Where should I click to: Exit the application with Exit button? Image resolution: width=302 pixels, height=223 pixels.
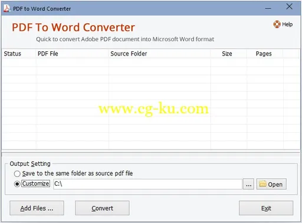[x=266, y=208]
